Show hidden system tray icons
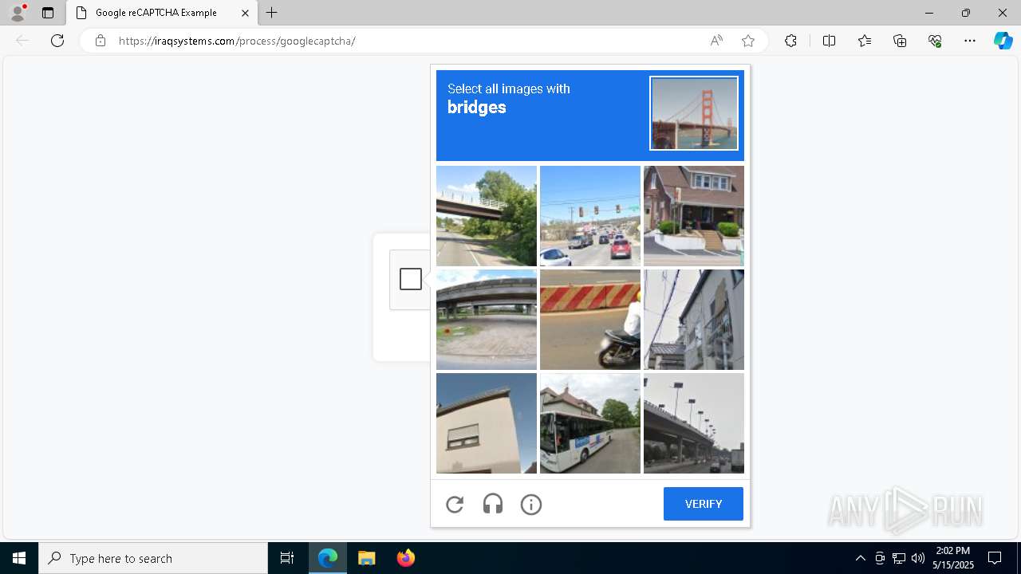Screen dimensions: 1021x574 (x=860, y=558)
